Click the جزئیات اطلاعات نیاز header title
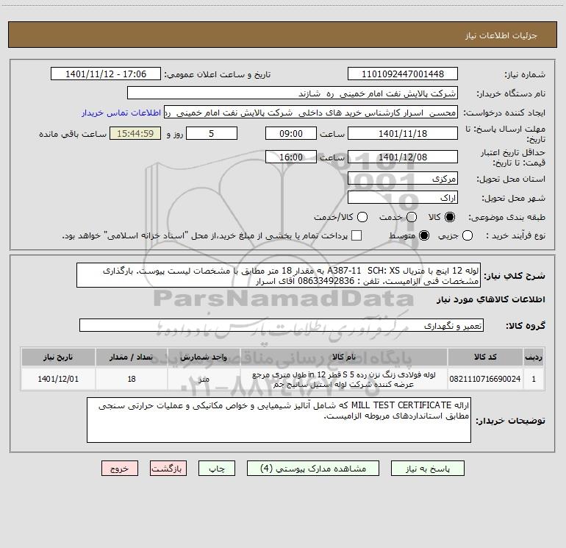Screen dimensions: 566x548 [x=501, y=35]
